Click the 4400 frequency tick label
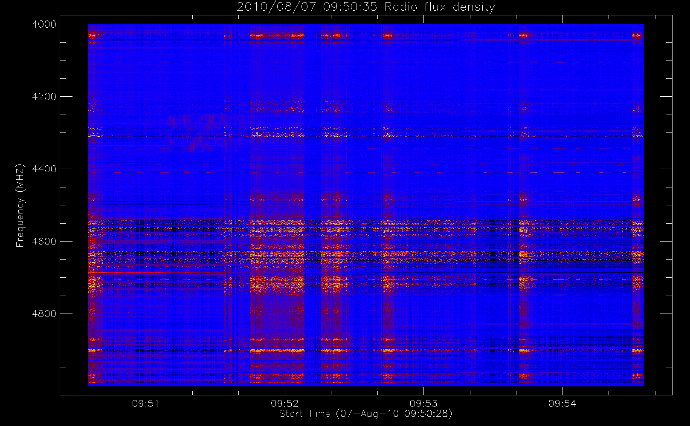The image size is (690, 426). click(x=44, y=169)
